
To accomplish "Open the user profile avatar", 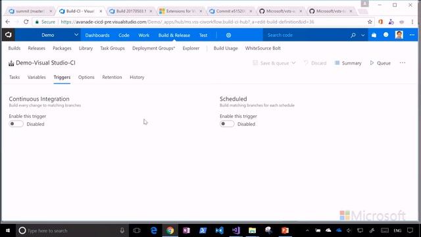I will (x=399, y=35).
